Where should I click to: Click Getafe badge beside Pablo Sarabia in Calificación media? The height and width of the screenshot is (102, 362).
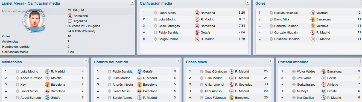pyautogui.click(x=197, y=32)
